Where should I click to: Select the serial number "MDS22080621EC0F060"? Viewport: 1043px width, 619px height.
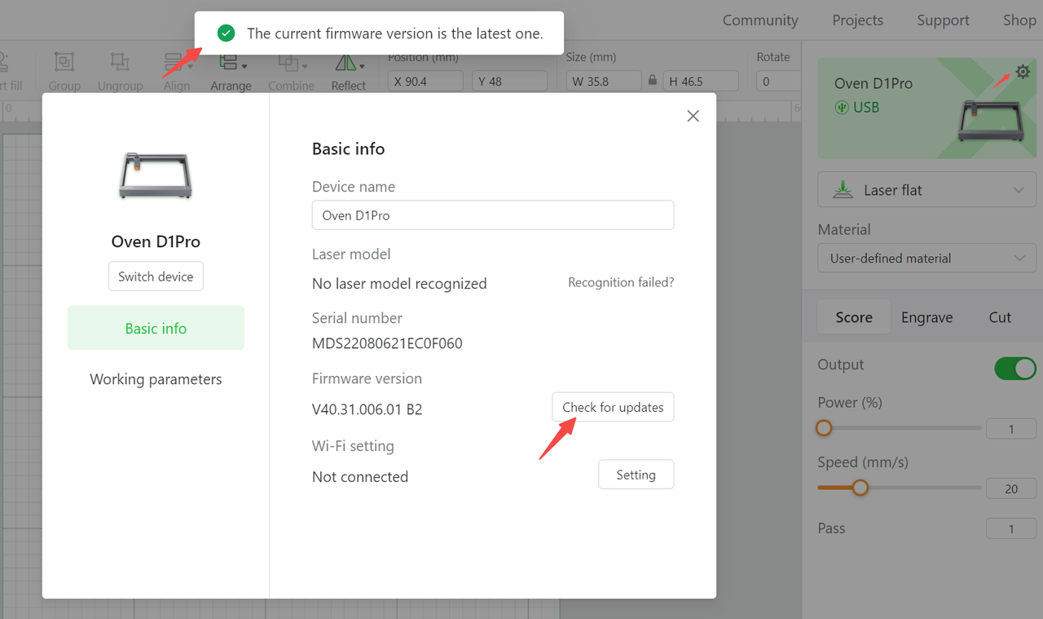point(387,343)
